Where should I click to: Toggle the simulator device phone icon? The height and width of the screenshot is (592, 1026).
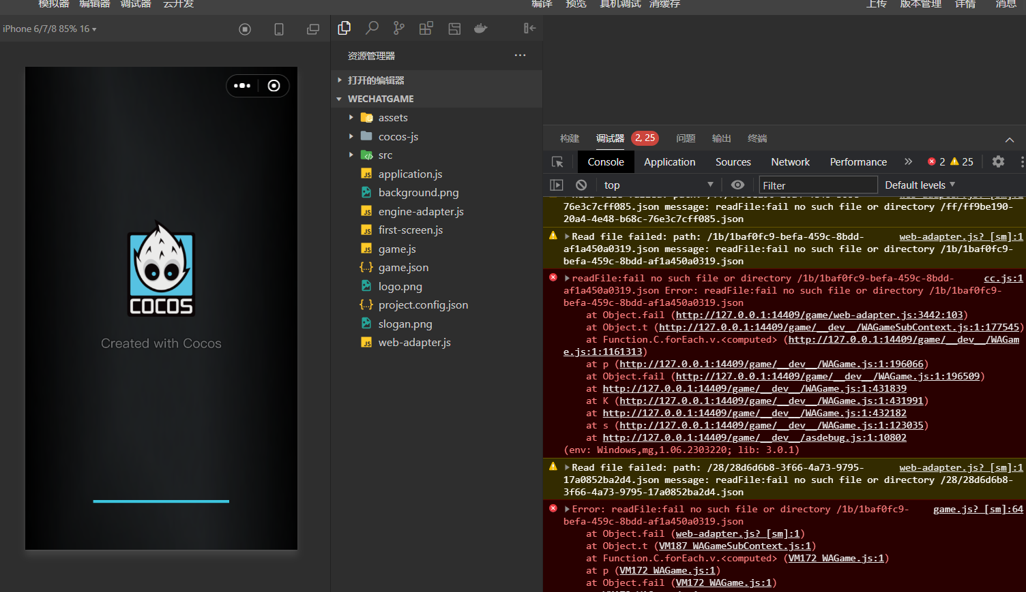click(x=279, y=29)
